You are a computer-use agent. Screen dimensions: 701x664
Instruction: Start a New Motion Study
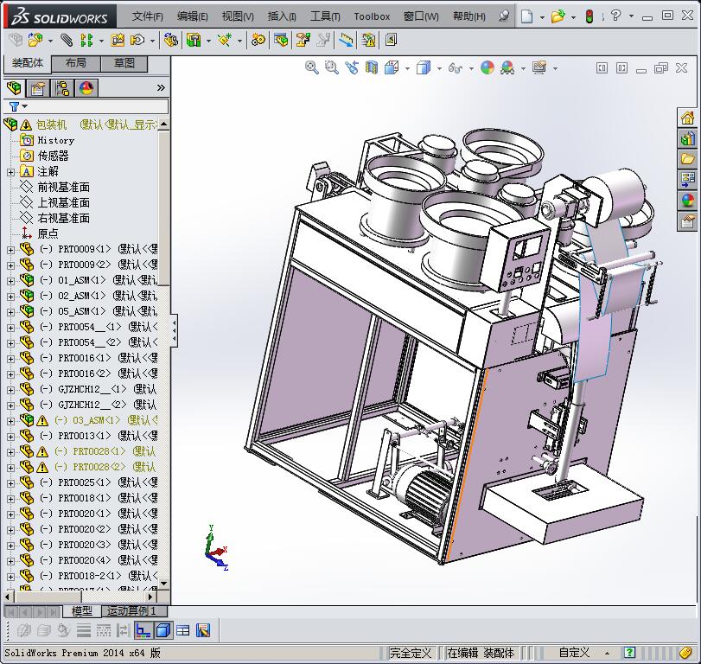[x=258, y=41]
